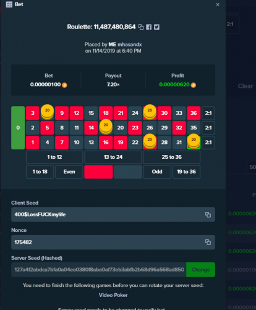Screen dimensions: 256x310
Task: Select the 19 to 36 bet
Action: pos(186,172)
